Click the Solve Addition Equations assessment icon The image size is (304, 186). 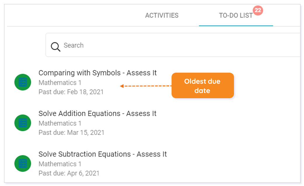click(x=23, y=123)
